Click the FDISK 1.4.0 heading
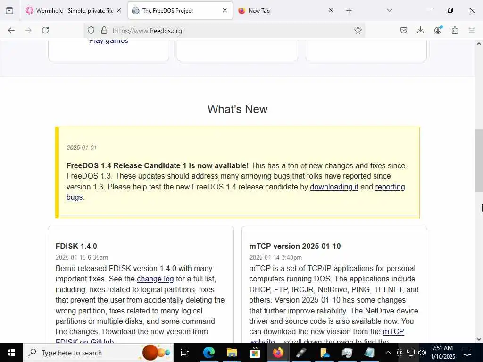Screen dimensions: 483x362 pyautogui.click(x=76, y=246)
